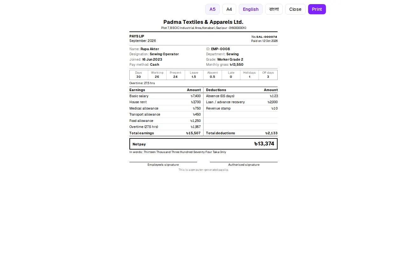Click House rent amount ৳3,700

[196, 102]
